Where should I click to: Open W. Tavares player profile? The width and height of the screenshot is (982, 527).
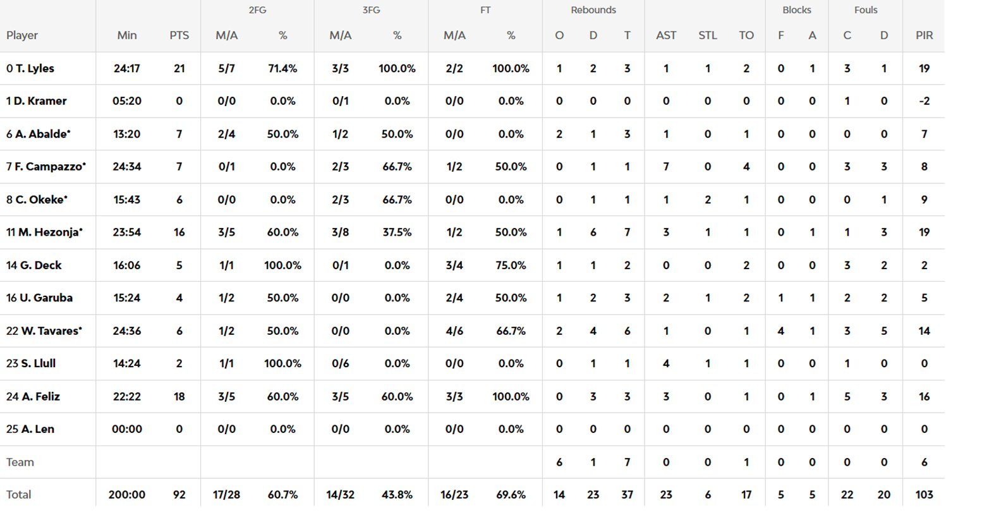coord(51,331)
